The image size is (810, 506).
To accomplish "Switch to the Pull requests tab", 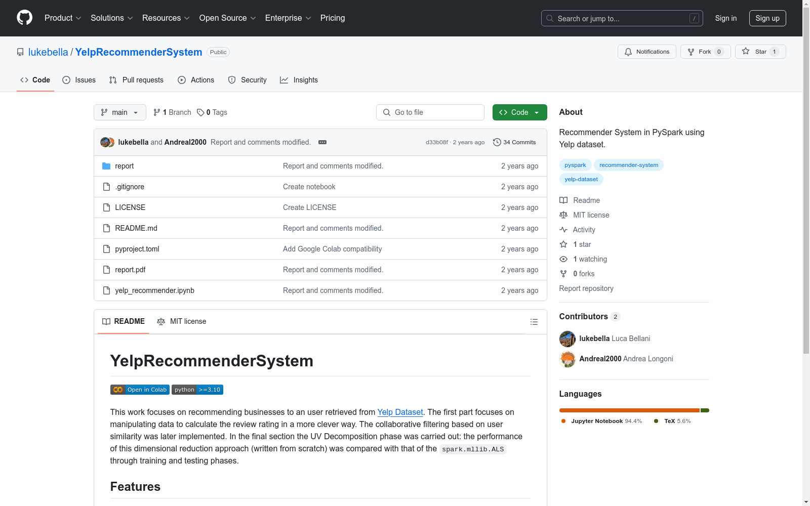I will click(136, 80).
